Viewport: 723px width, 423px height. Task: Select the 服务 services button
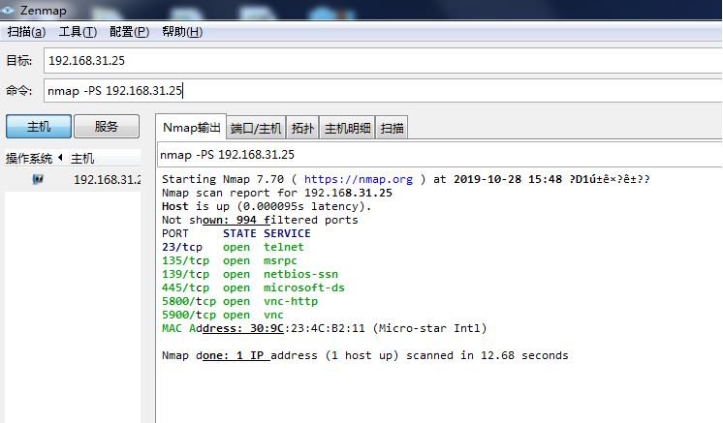point(107,126)
